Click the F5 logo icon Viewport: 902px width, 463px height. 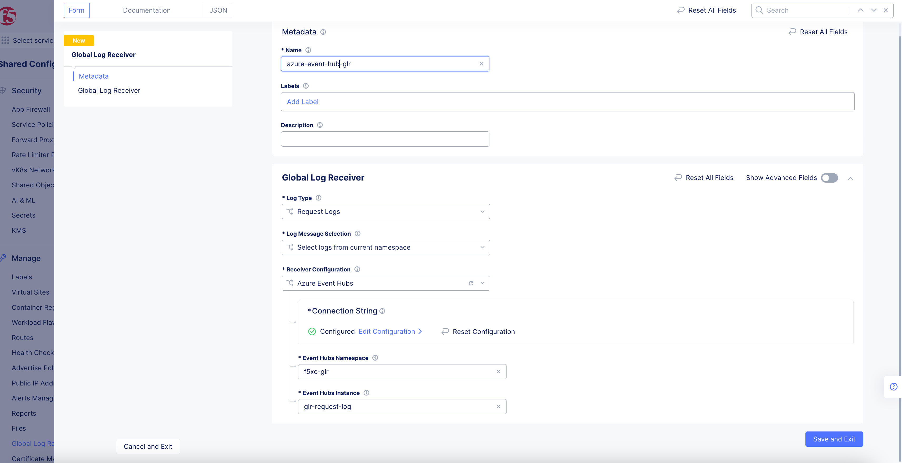8,16
